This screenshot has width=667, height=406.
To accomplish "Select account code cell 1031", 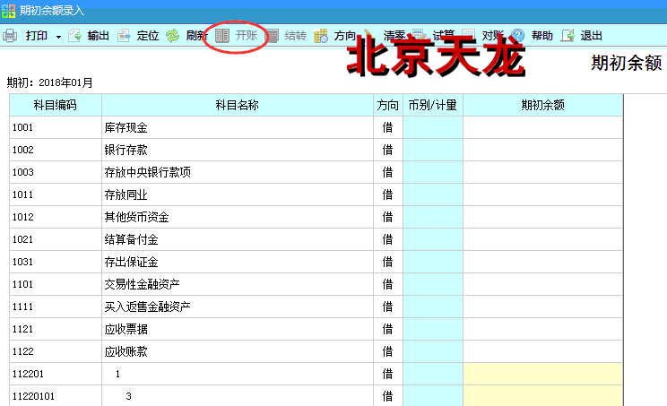I will (x=56, y=262).
